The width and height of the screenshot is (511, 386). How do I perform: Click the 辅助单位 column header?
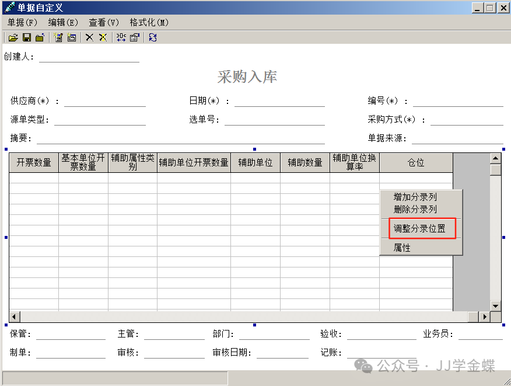coord(255,163)
